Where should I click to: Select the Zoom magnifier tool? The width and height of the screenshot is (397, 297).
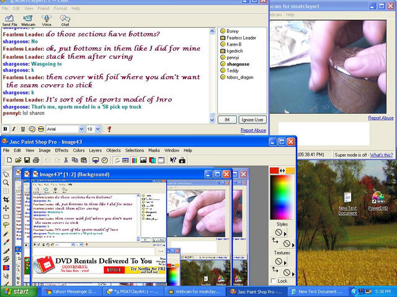click(x=6, y=183)
